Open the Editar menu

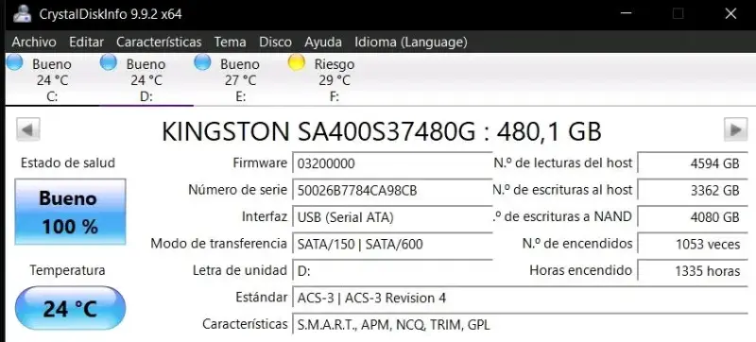tap(86, 42)
